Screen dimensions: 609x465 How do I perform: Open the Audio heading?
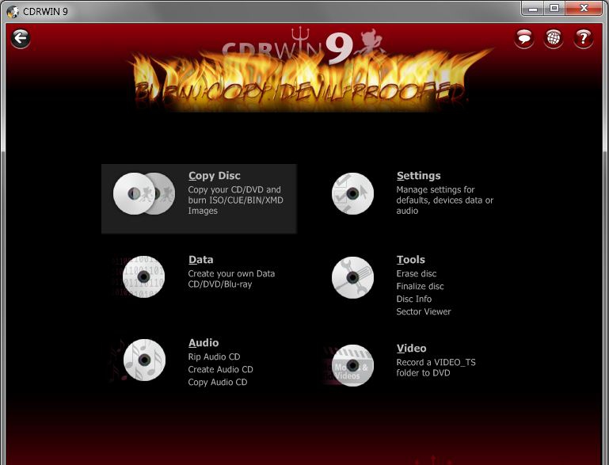(204, 343)
